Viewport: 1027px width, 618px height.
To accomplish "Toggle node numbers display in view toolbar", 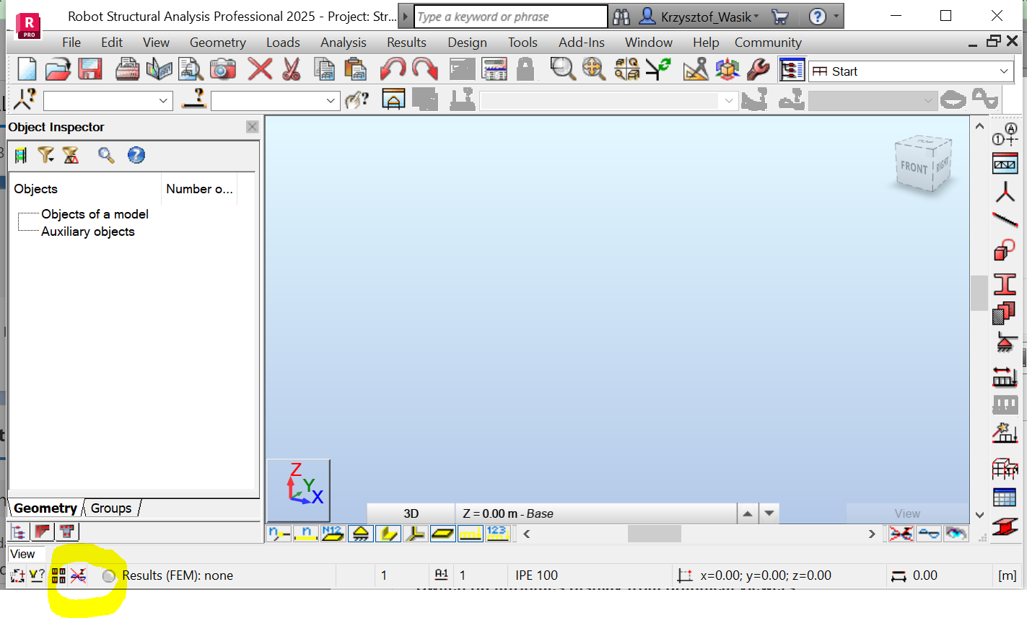I will [279, 533].
